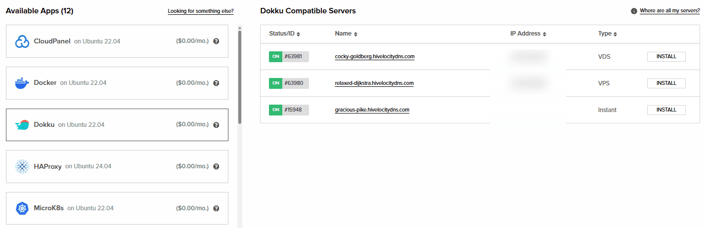
Task: Install Dokku on cocky-goldberg server
Action: click(666, 57)
